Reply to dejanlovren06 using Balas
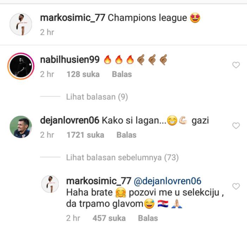 tap(126, 135)
